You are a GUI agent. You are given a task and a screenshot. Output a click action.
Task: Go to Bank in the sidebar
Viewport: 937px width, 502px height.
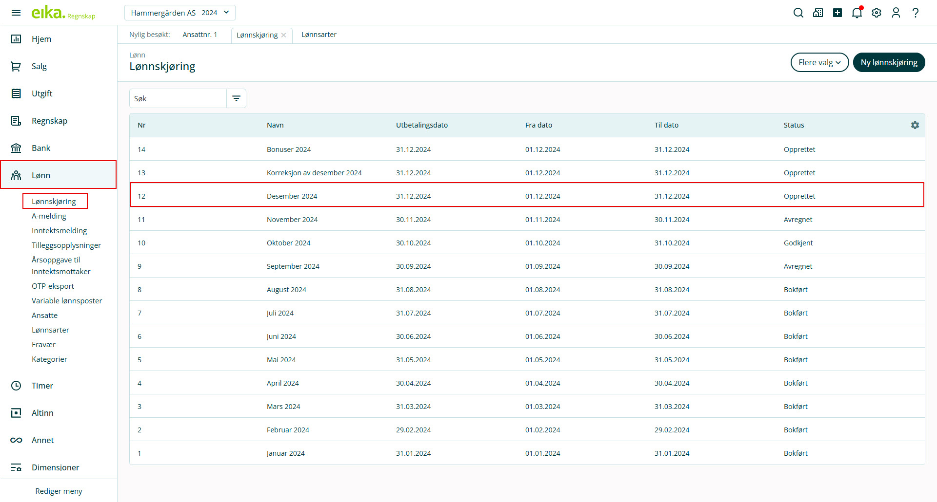point(41,148)
